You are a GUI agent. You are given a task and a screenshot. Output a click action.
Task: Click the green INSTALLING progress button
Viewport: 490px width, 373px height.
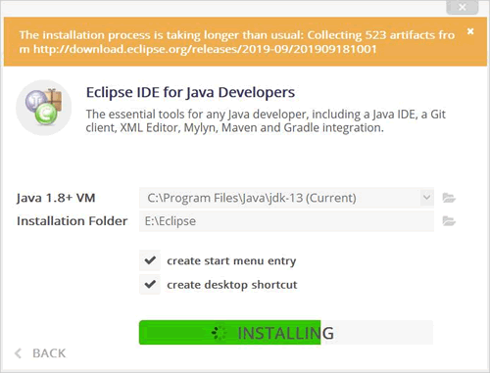286,333
